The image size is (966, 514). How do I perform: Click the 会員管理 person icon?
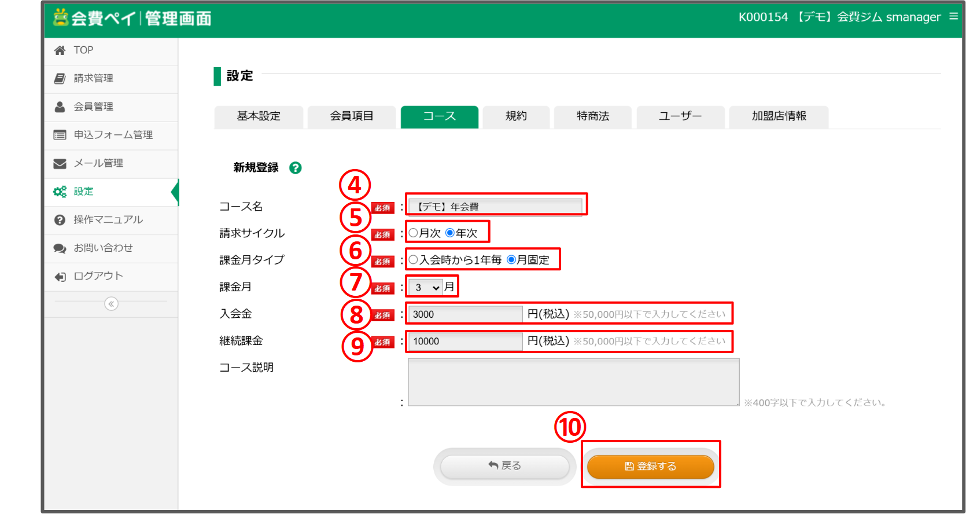coord(60,107)
